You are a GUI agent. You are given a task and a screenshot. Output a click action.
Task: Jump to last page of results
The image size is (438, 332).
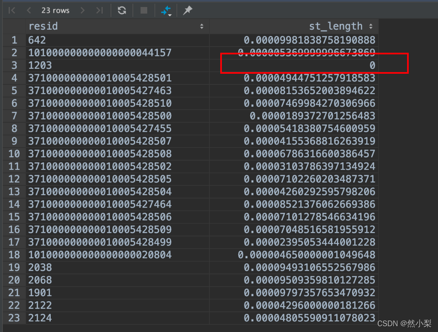tap(99, 10)
